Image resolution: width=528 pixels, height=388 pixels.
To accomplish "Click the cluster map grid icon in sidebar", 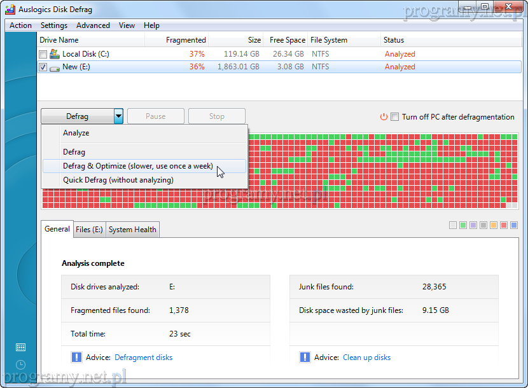I will 20,347.
